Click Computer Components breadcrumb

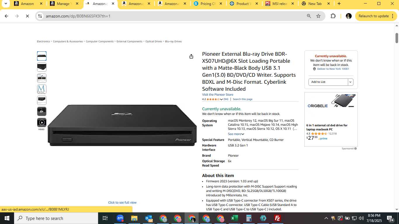tap(100, 41)
